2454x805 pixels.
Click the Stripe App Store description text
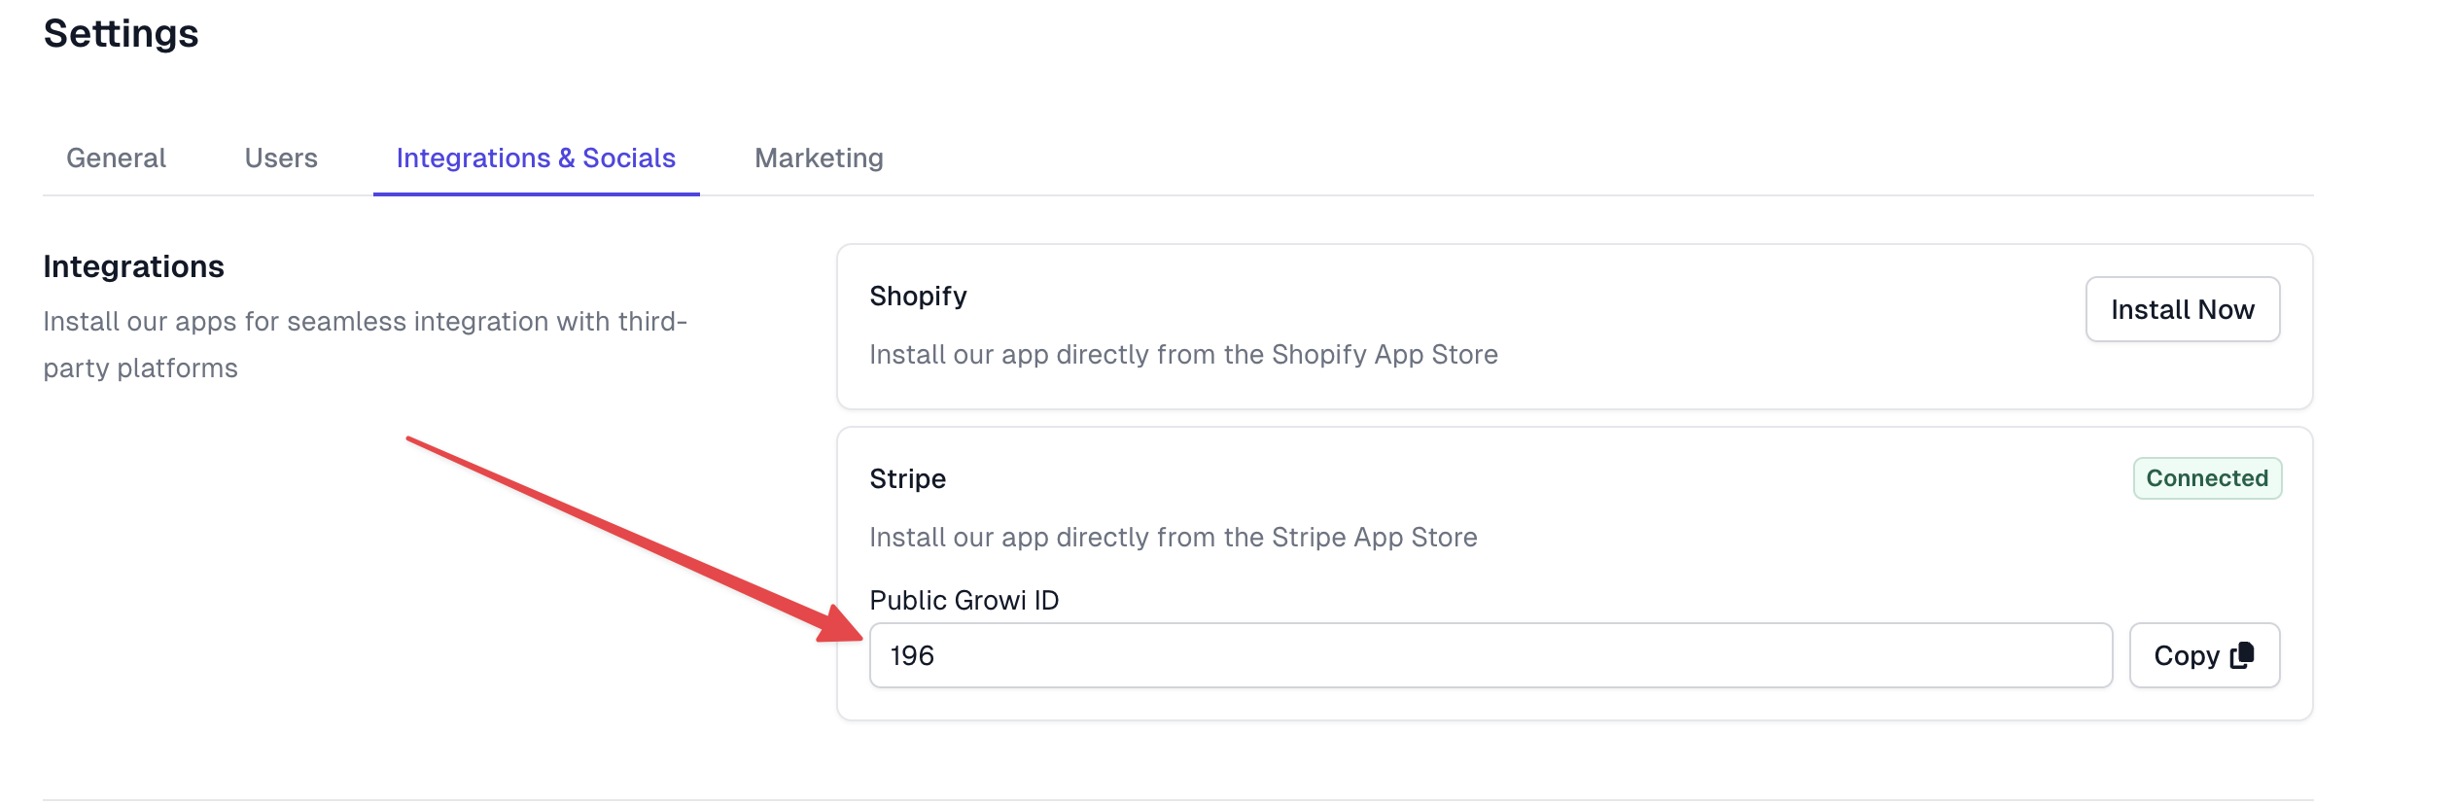1173,537
